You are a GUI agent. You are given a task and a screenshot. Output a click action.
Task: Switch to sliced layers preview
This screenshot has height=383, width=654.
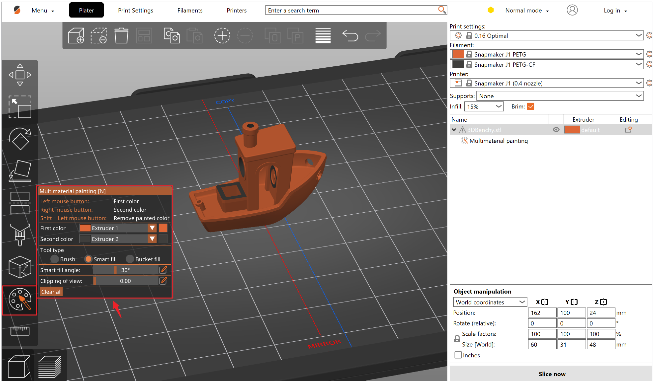coord(50,366)
